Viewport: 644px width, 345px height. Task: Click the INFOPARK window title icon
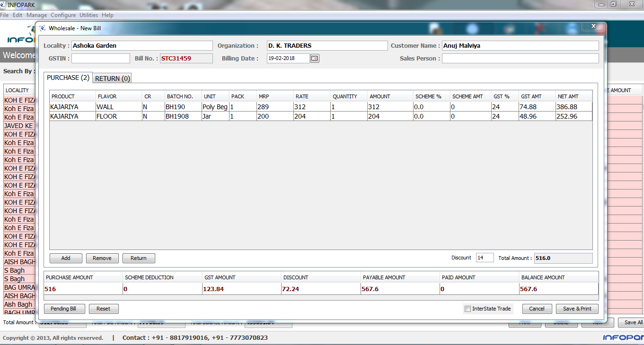coord(4,4)
